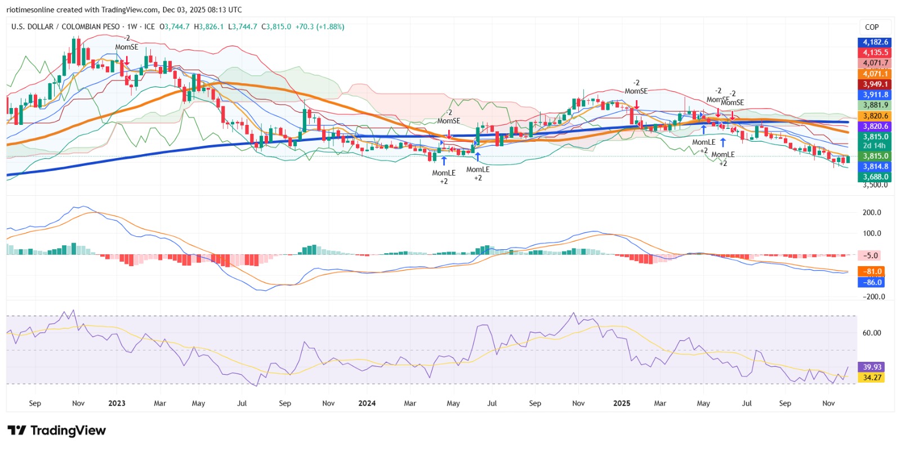Select the blue 4,182.6 price label

point(875,42)
